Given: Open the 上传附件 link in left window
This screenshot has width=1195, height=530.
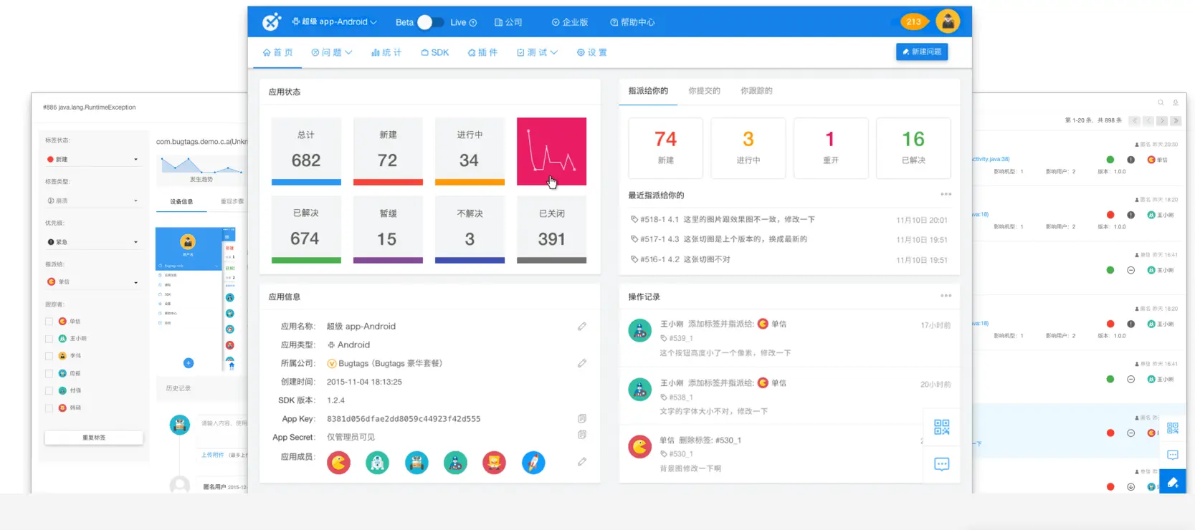Looking at the screenshot, I should (x=213, y=455).
